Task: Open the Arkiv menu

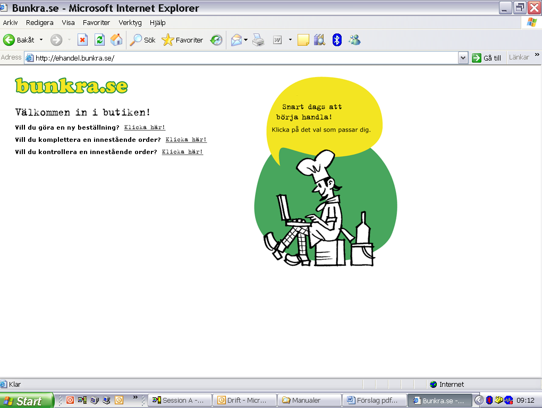Action: click(x=11, y=23)
